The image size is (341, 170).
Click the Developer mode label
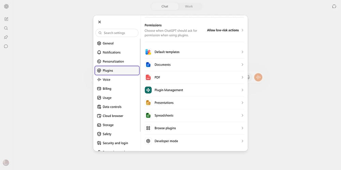(x=166, y=141)
